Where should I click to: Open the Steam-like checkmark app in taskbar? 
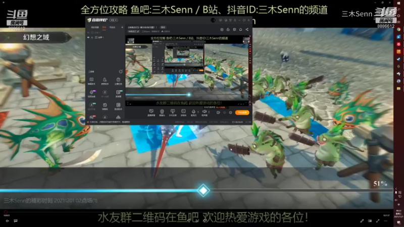coord(398,59)
